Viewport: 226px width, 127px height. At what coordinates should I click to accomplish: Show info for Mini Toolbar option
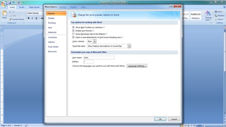point(104,27)
